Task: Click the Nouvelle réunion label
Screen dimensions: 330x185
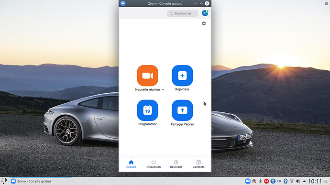Action: [147, 89]
